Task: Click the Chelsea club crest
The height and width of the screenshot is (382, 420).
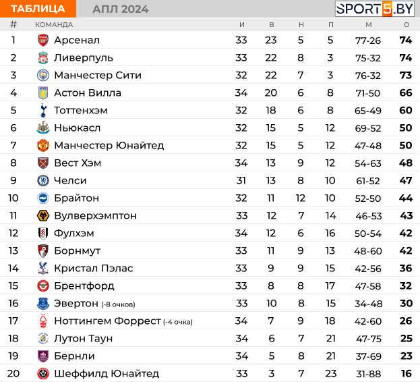Action: click(43, 180)
